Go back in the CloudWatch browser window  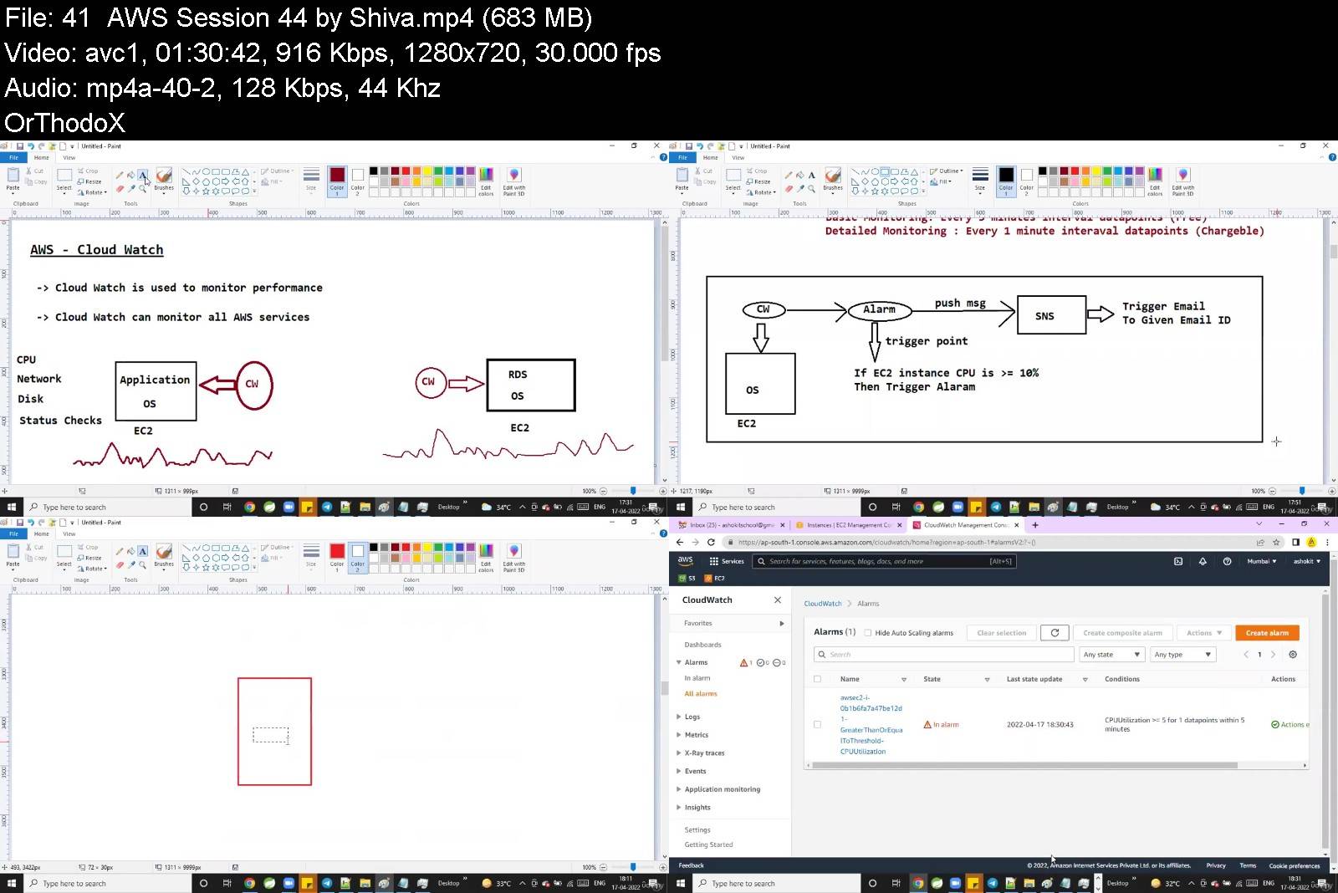pos(680,542)
